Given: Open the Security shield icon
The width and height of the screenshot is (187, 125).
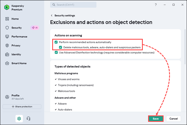Looking at the screenshot, I should click(7, 28).
